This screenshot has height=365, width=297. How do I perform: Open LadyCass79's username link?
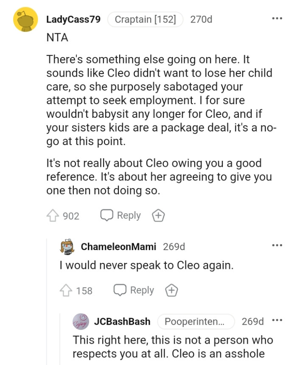(73, 18)
